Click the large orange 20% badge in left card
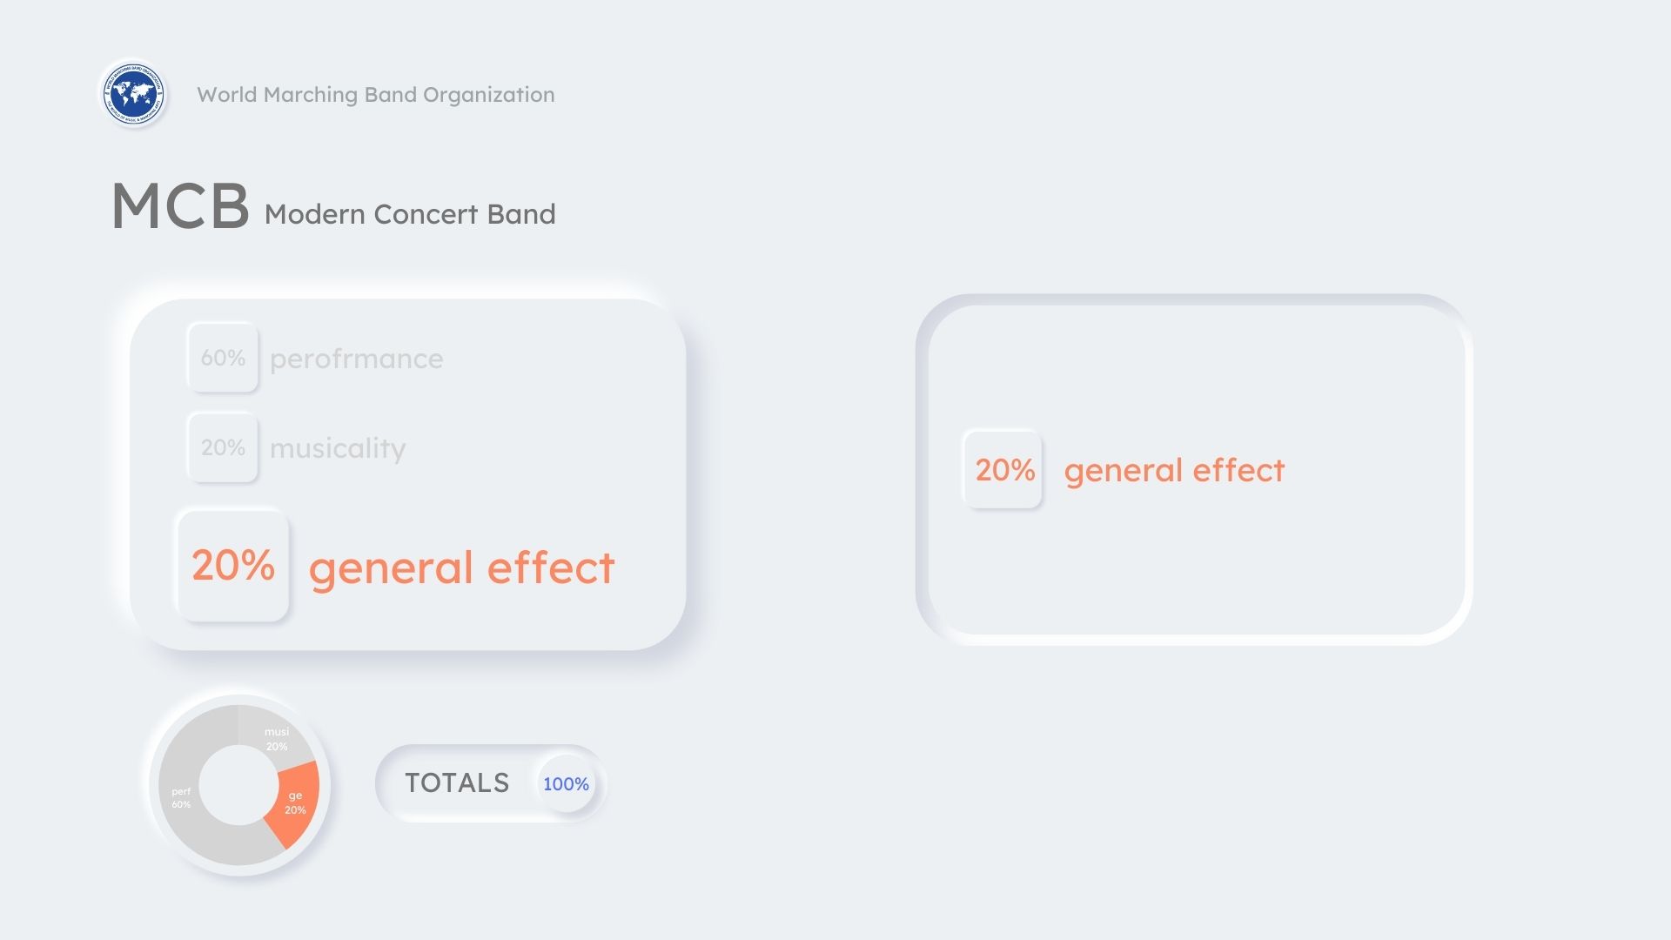1671x940 pixels. pos(233,566)
